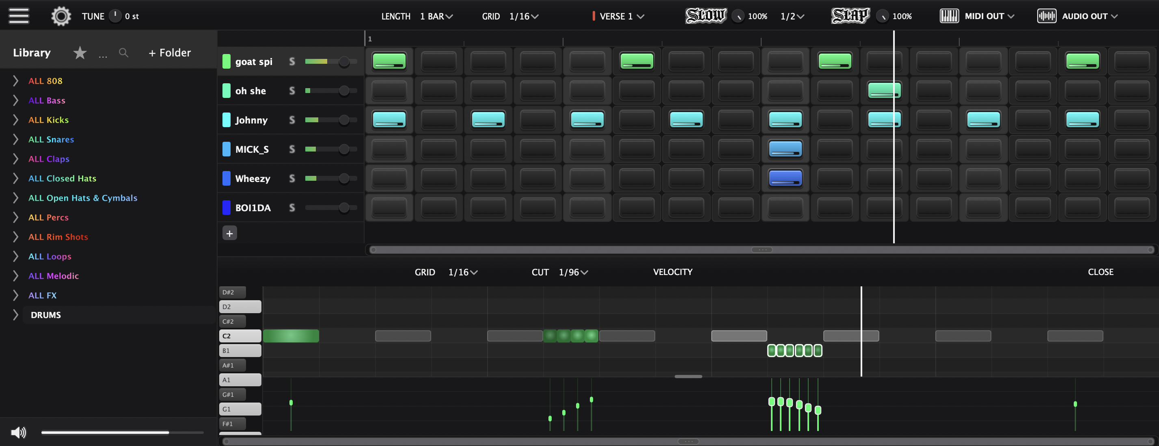Select the Johnny track name
Image resolution: width=1159 pixels, height=446 pixels.
251,120
